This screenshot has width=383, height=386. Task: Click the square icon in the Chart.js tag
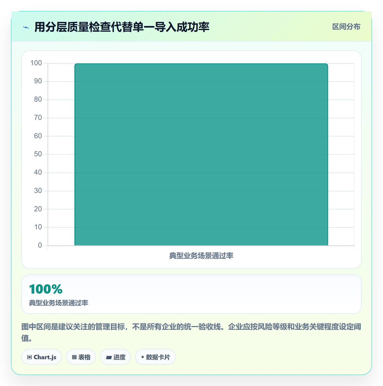[x=30, y=357]
